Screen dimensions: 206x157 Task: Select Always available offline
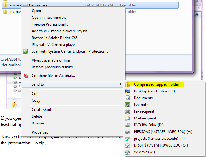[50, 60]
